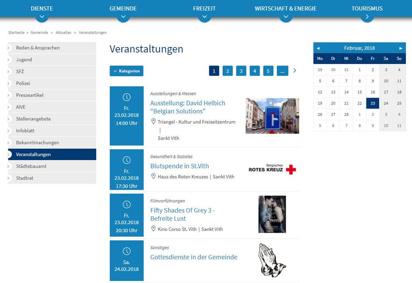Screen dimensions: 412x283
Task: Open the praying hands image
Action: coord(272,260)
